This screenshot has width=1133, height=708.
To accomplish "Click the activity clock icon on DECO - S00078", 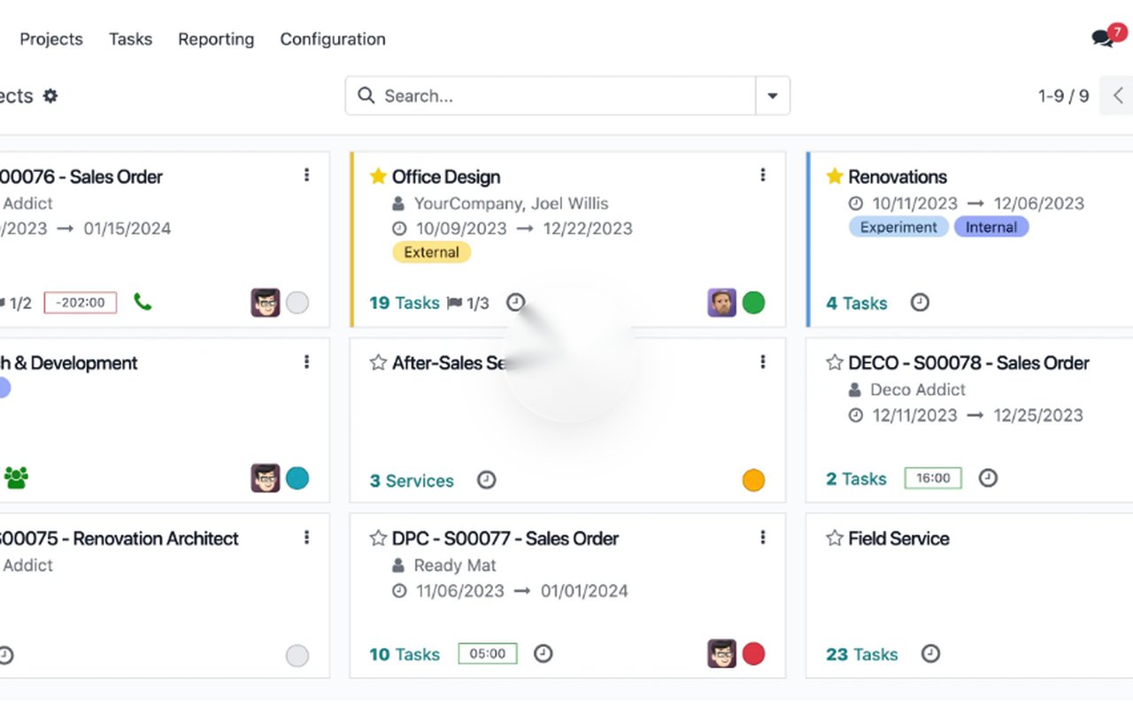I will point(988,478).
